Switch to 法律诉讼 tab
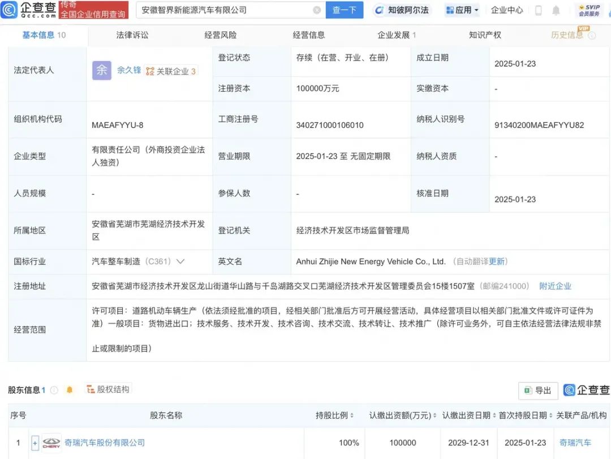The image size is (611, 459). tap(132, 35)
